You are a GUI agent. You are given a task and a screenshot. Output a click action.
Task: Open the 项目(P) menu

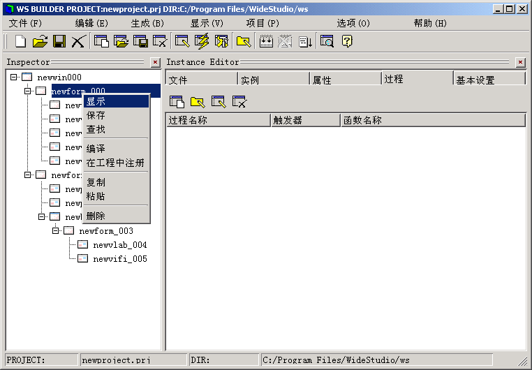(x=263, y=23)
